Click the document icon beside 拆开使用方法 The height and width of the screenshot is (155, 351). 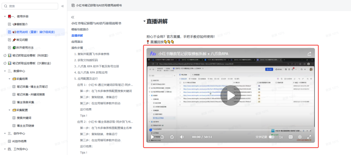coord(9,48)
